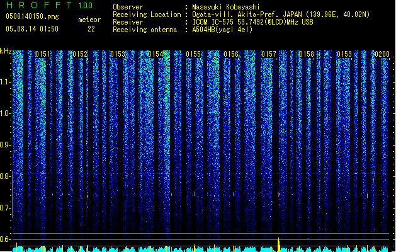This screenshot has height=252, width=396.
Task: Select the filename 0508140150.png
Action: (x=32, y=16)
